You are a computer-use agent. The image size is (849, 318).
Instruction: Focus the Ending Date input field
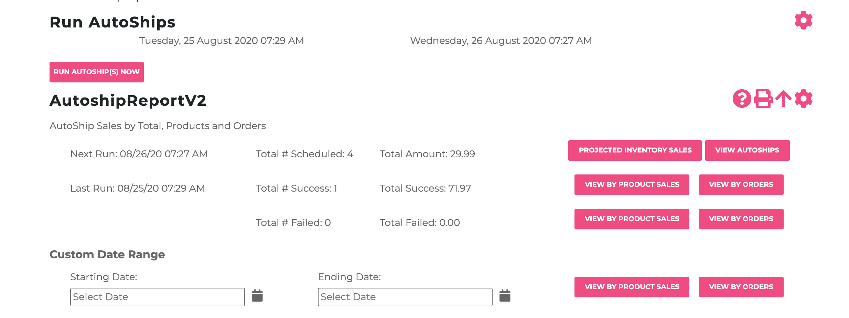click(x=405, y=297)
